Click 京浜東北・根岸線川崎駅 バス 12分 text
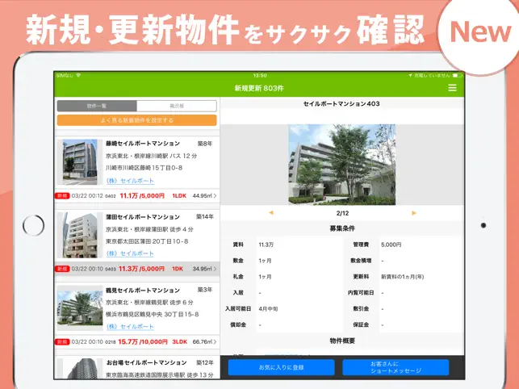This screenshot has width=519, height=389. pyautogui.click(x=151, y=156)
